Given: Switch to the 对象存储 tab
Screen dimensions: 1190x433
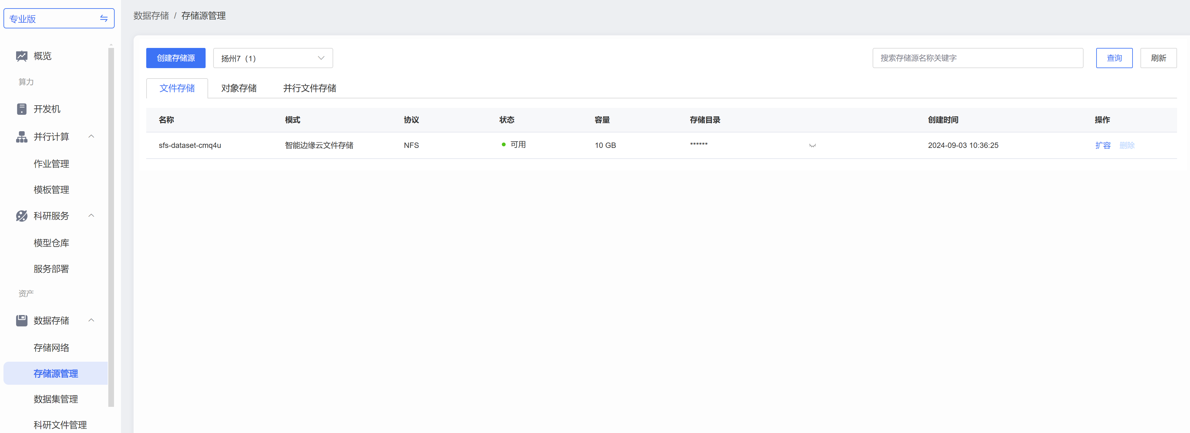Looking at the screenshot, I should tap(239, 88).
